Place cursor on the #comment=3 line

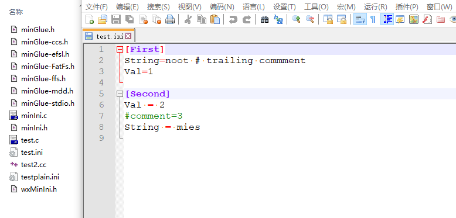pyautogui.click(x=154, y=116)
